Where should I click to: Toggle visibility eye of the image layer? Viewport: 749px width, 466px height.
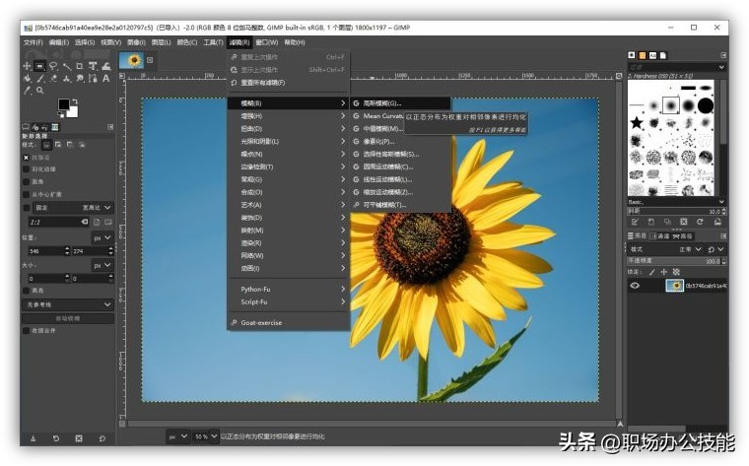636,286
